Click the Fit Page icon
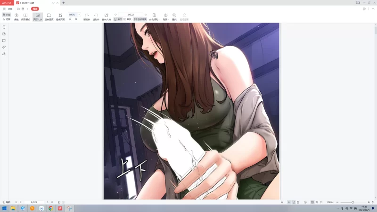Screen dimensions: 377x212 [x=60, y=16]
